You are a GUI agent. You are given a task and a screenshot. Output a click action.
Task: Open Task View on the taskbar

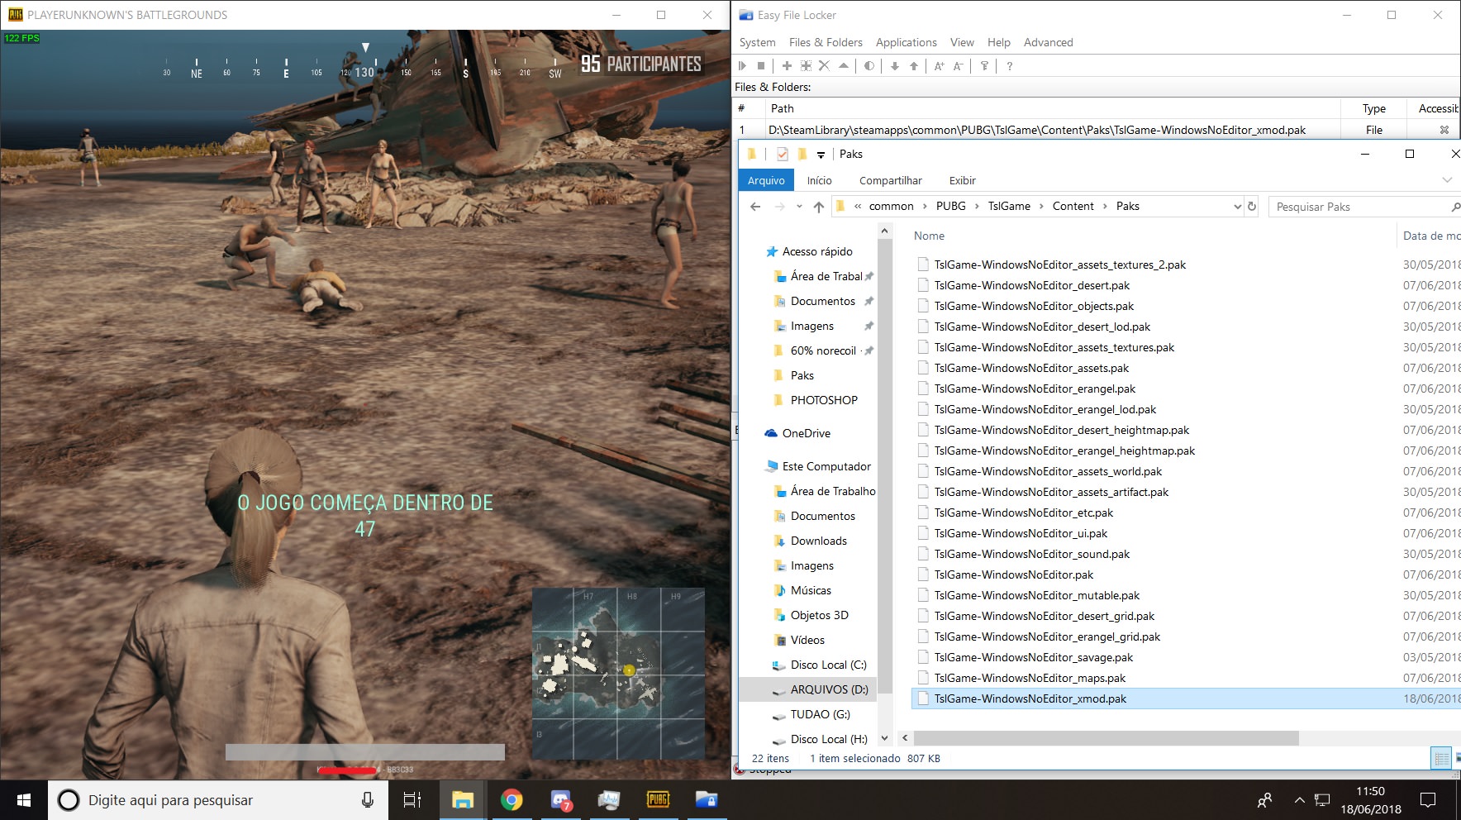tap(412, 799)
